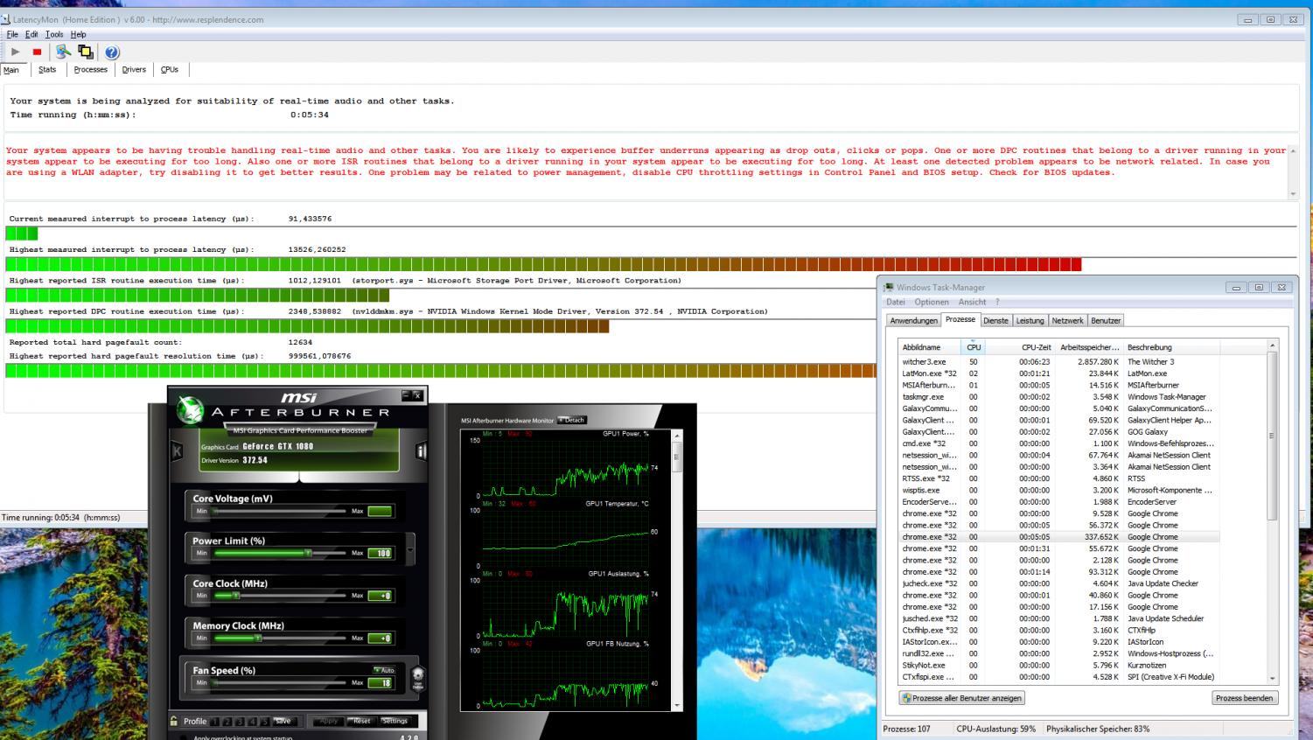Adjust the Core Voltage slider

pos(279,511)
